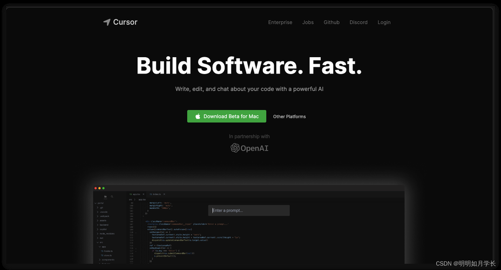The image size is (501, 270).
Task: Click the Apple icon on download button
Action: click(198, 116)
